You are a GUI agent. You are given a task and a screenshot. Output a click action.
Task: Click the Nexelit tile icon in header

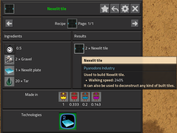[x=9, y=9]
